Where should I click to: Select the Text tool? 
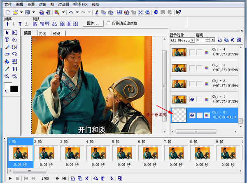[x=7, y=40]
